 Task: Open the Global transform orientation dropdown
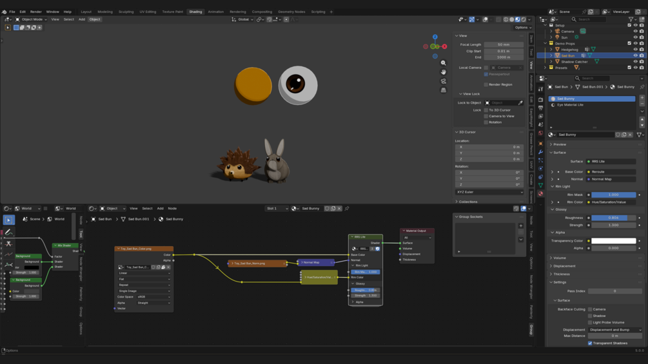[242, 19]
